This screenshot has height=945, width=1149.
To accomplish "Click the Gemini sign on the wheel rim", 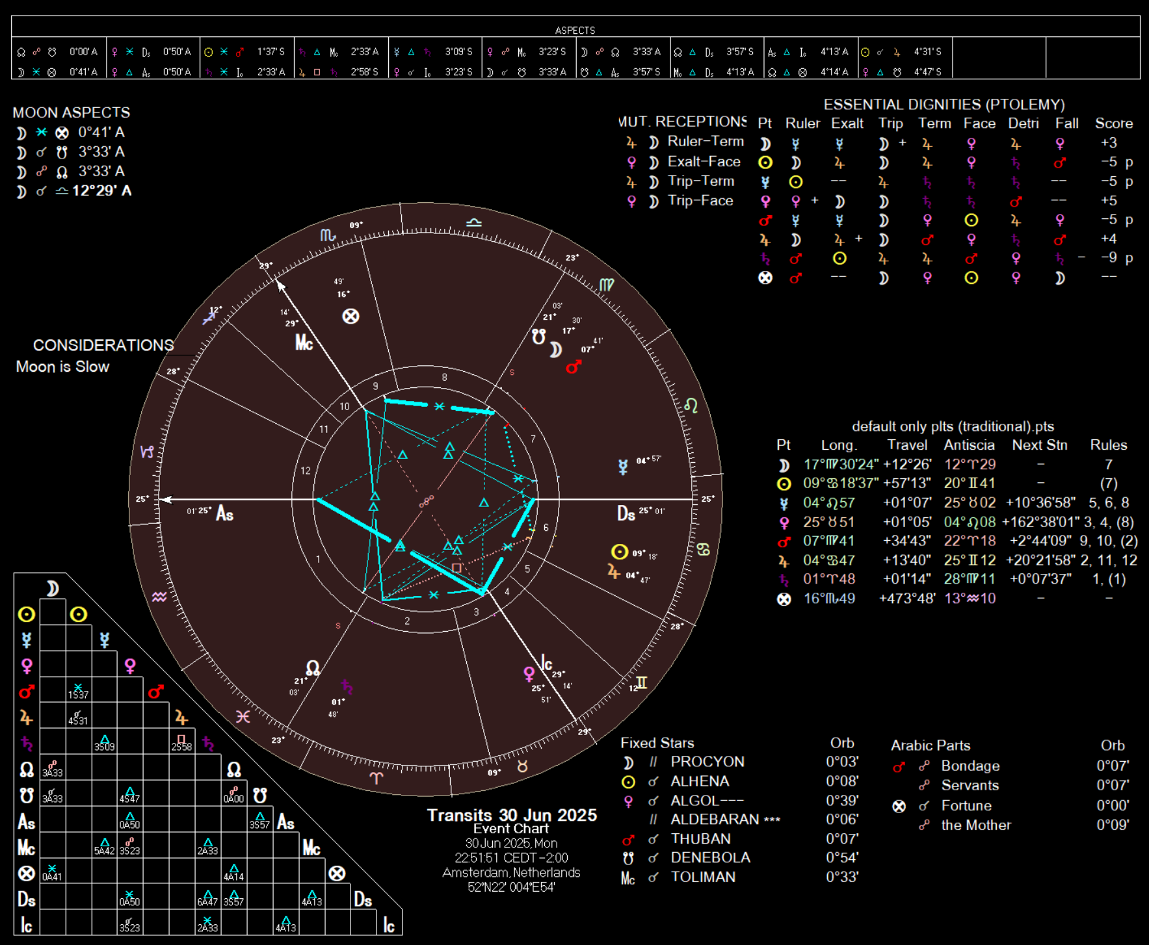I will [x=642, y=682].
